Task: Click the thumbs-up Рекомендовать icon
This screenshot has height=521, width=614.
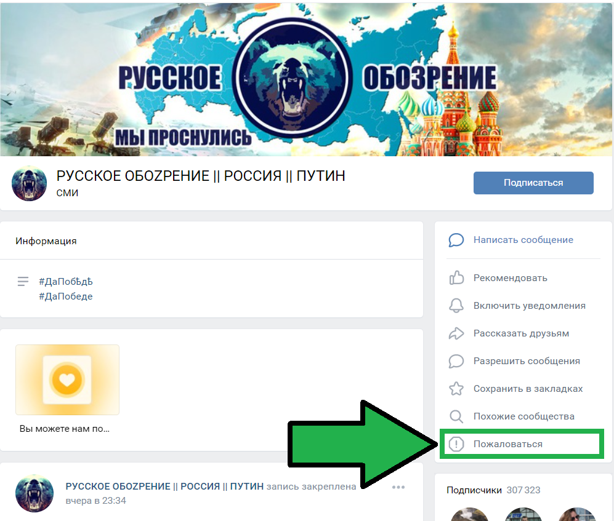Action: tap(456, 277)
